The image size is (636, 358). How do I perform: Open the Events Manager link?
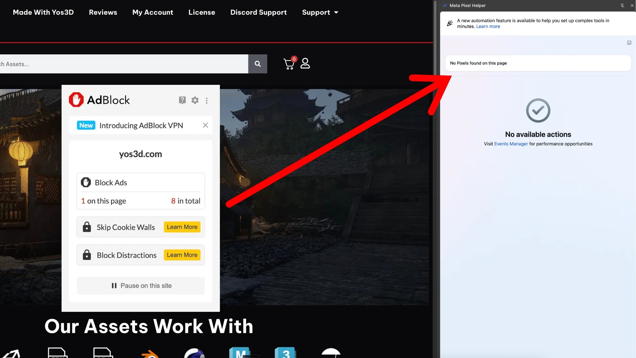[511, 144]
